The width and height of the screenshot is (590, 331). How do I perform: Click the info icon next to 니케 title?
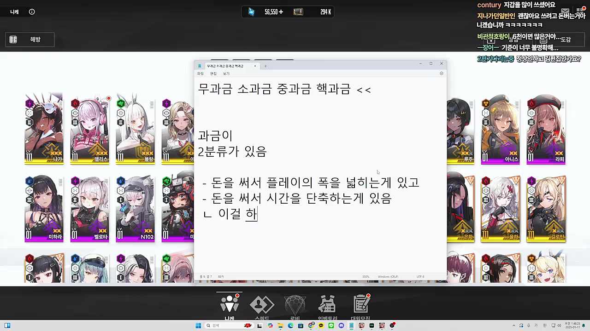(x=32, y=12)
